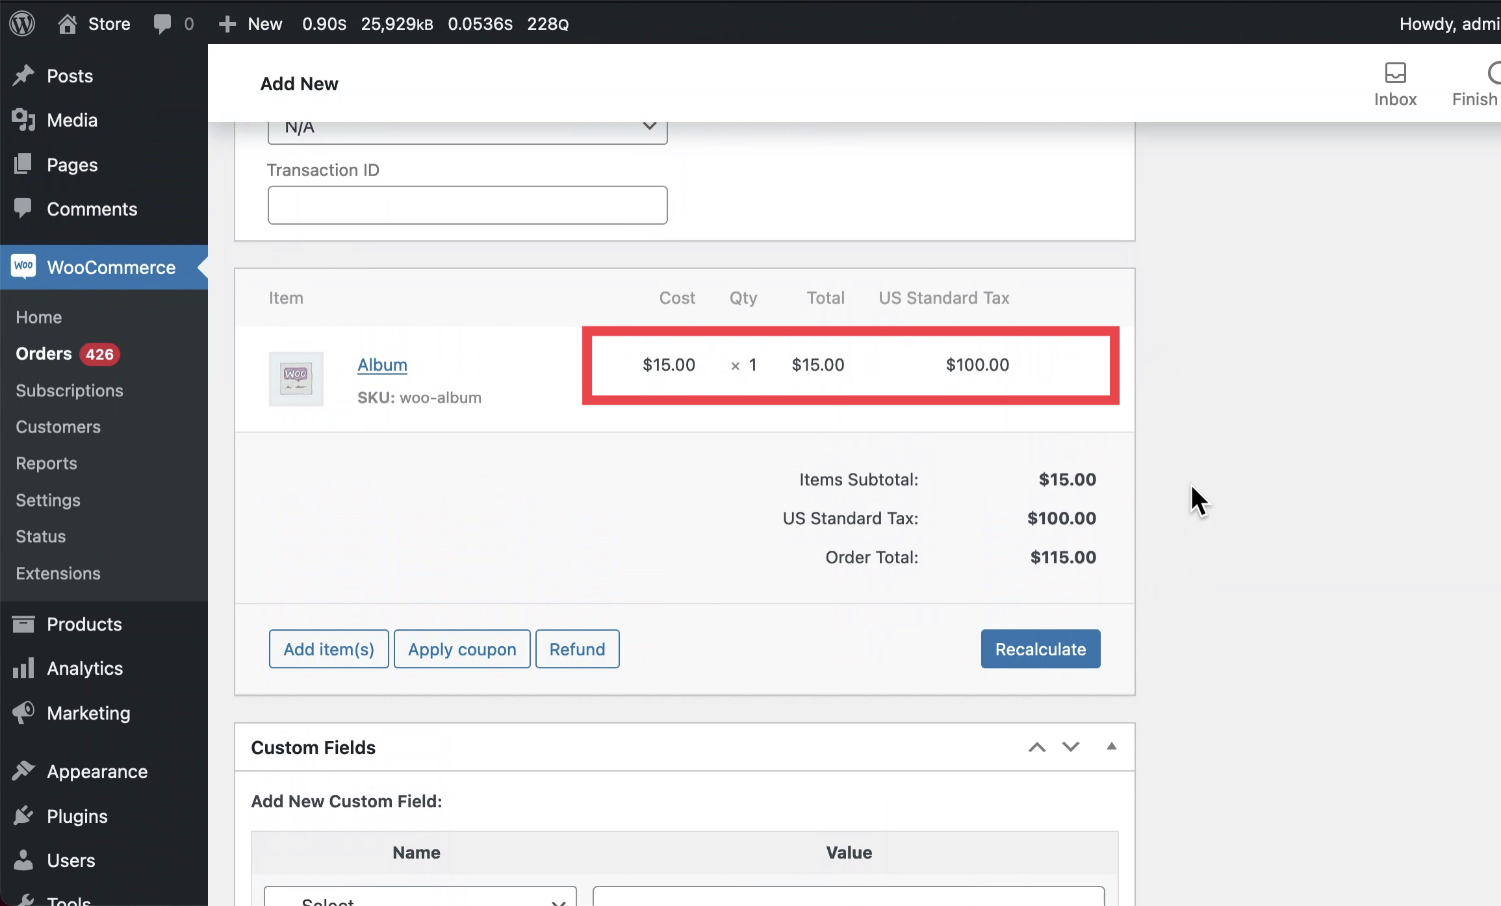Click the Transaction ID input field
Screen dimensions: 1501x906
click(x=467, y=205)
